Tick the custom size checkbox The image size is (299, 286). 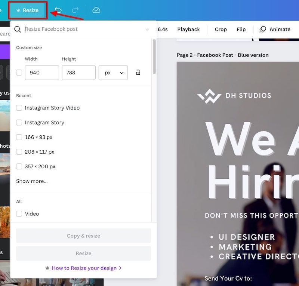[x=19, y=73]
